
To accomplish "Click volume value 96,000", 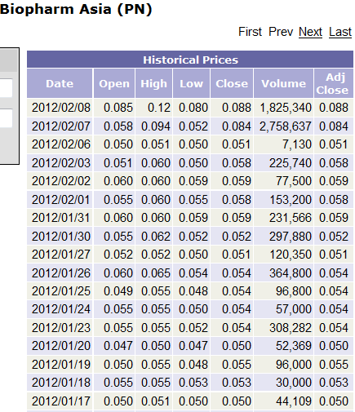I will click(294, 365).
